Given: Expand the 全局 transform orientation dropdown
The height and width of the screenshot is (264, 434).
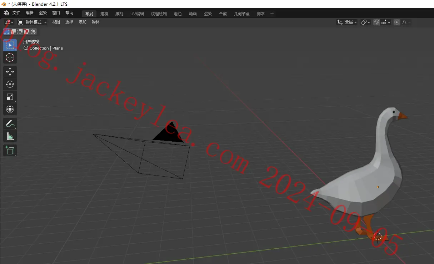Looking at the screenshot, I should point(347,22).
